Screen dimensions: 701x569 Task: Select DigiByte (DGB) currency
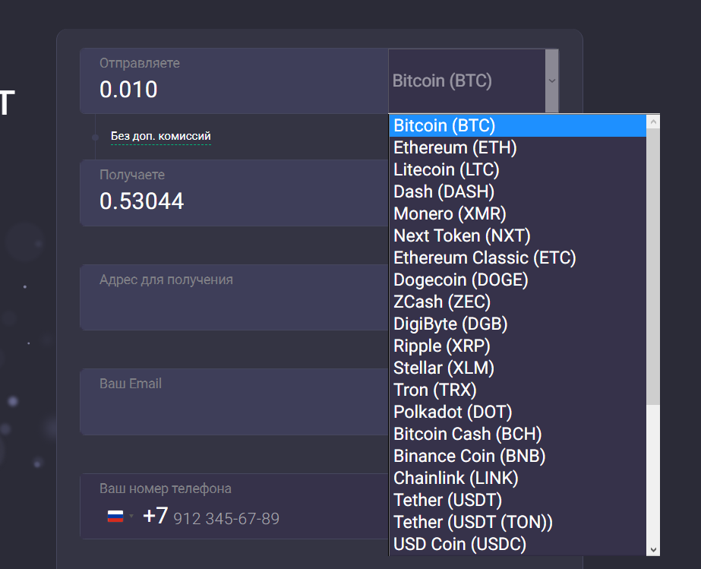click(518, 324)
